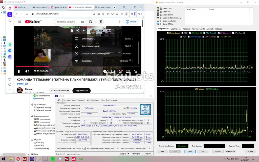This screenshot has height=162, width=259.
Task: Mute the YouTube video volume
Action: pos(27,71)
